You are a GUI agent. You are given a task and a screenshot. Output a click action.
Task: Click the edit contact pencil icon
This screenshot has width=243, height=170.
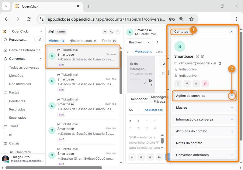coord(188,84)
